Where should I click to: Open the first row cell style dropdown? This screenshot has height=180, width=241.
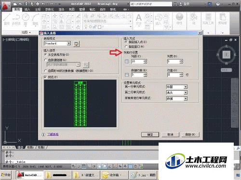pyautogui.click(x=177, y=87)
